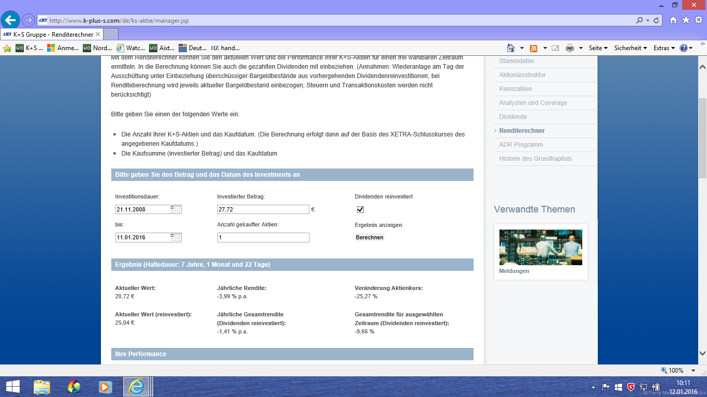The height and width of the screenshot is (397, 707).
Task: Click the page scrollbar up arrow
Action: [x=702, y=67]
